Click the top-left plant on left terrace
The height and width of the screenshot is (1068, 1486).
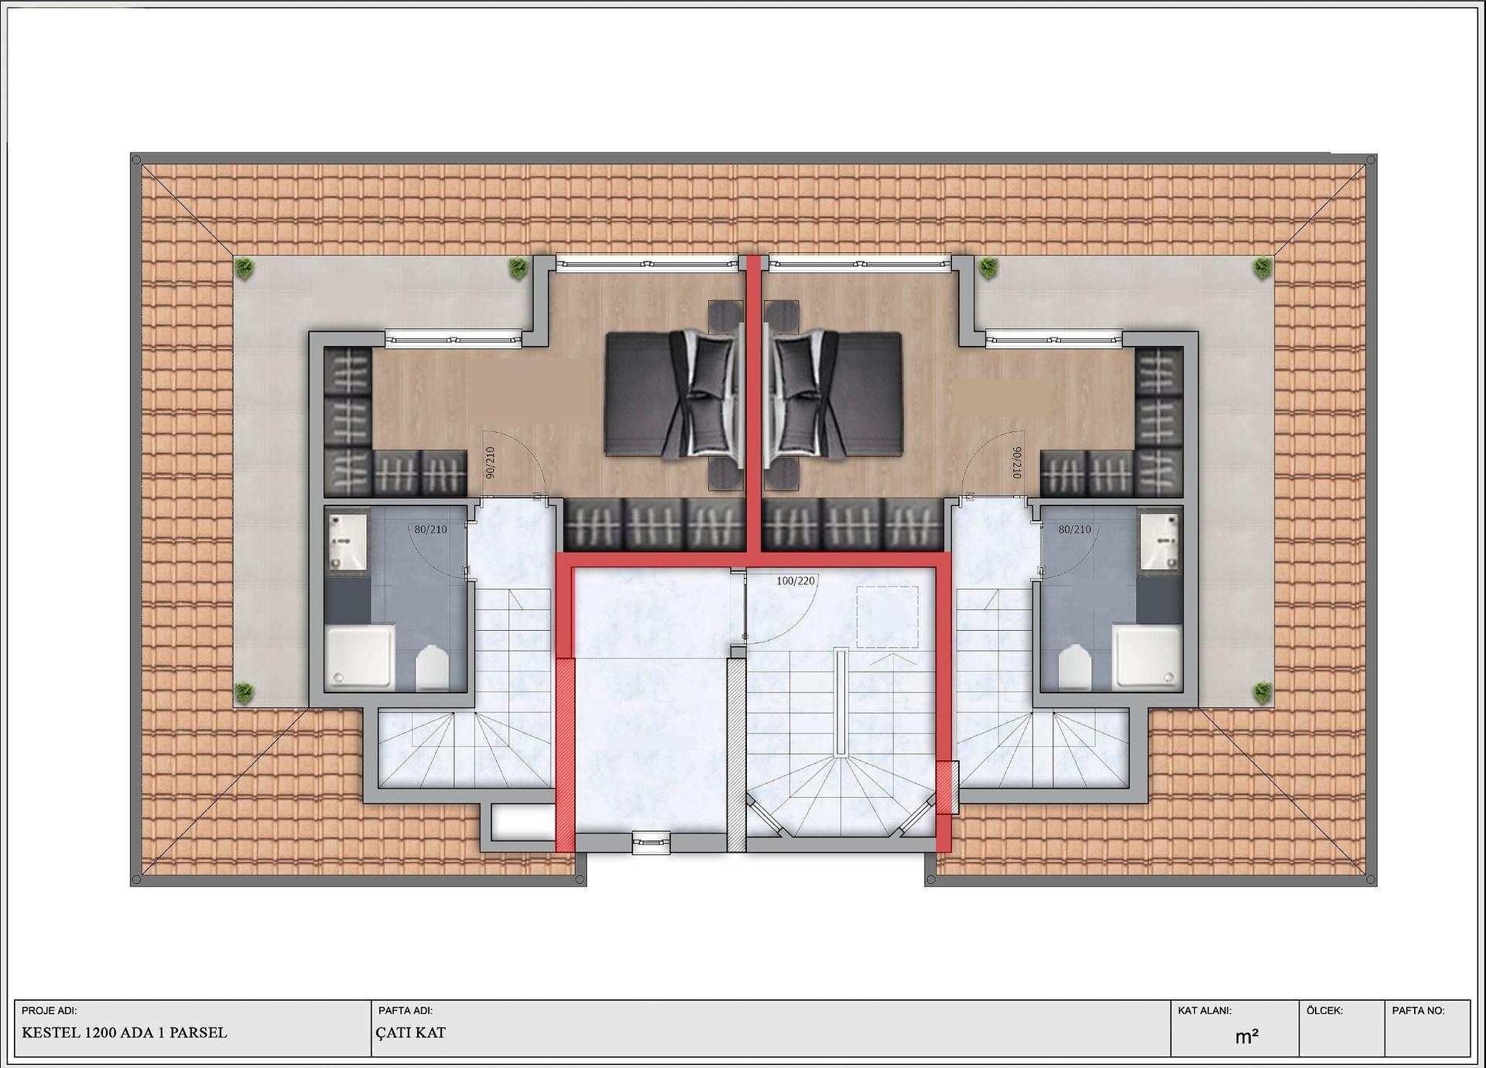(245, 269)
